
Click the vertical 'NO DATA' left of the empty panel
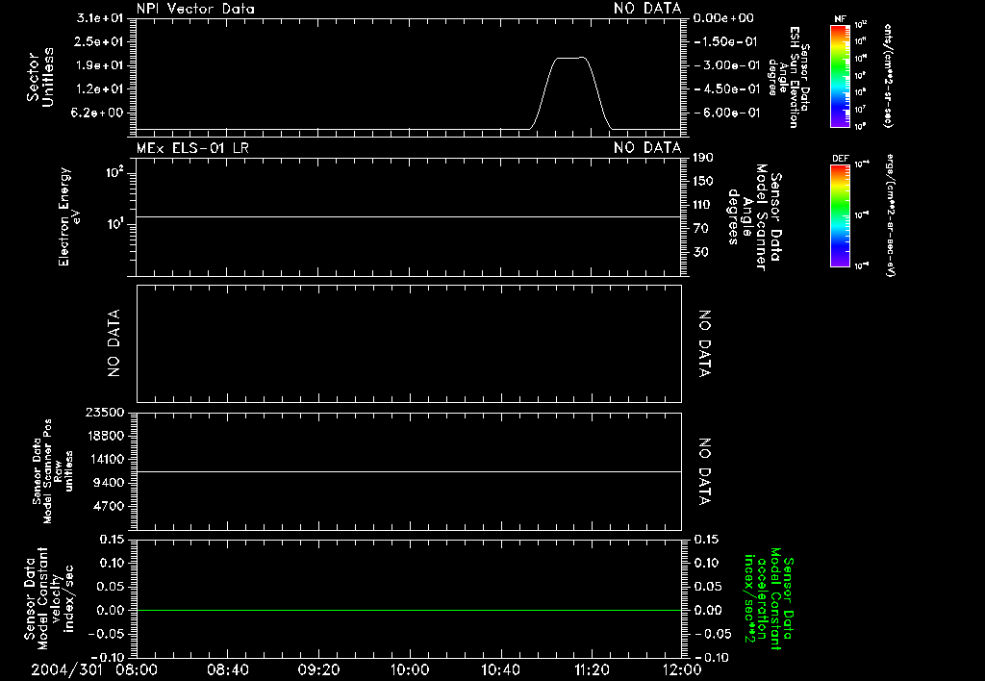[114, 343]
